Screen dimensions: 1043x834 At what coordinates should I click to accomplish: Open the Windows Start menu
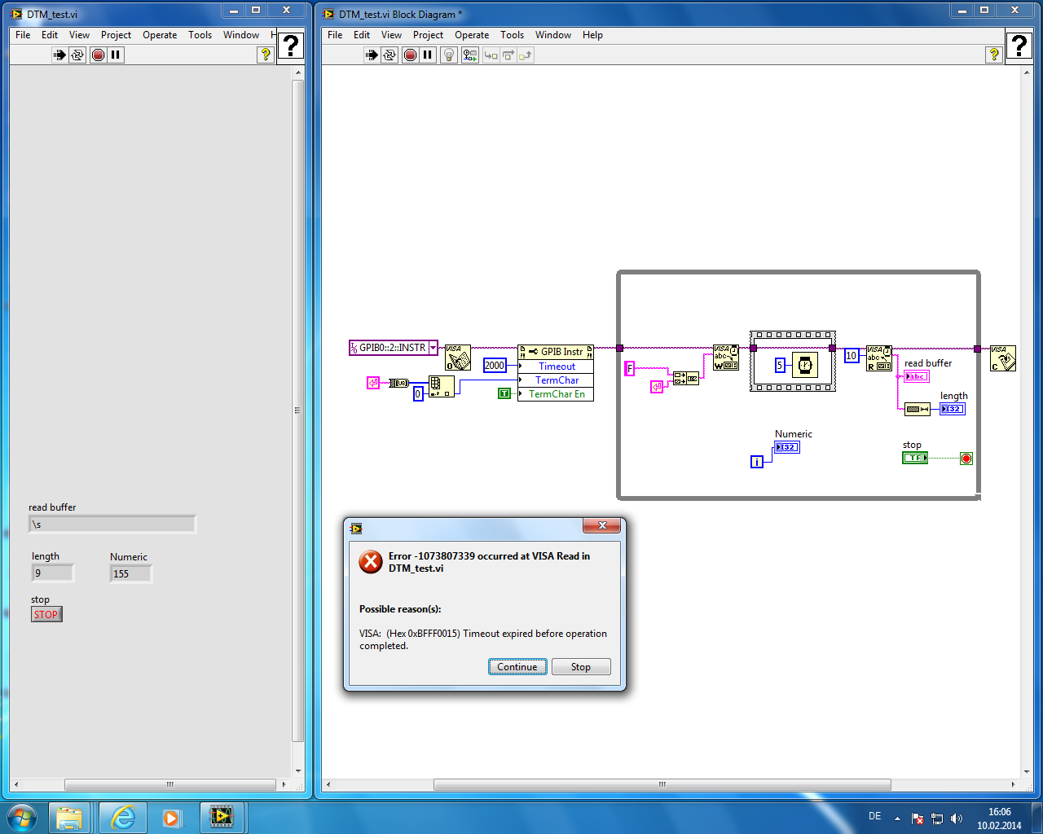tap(22, 817)
